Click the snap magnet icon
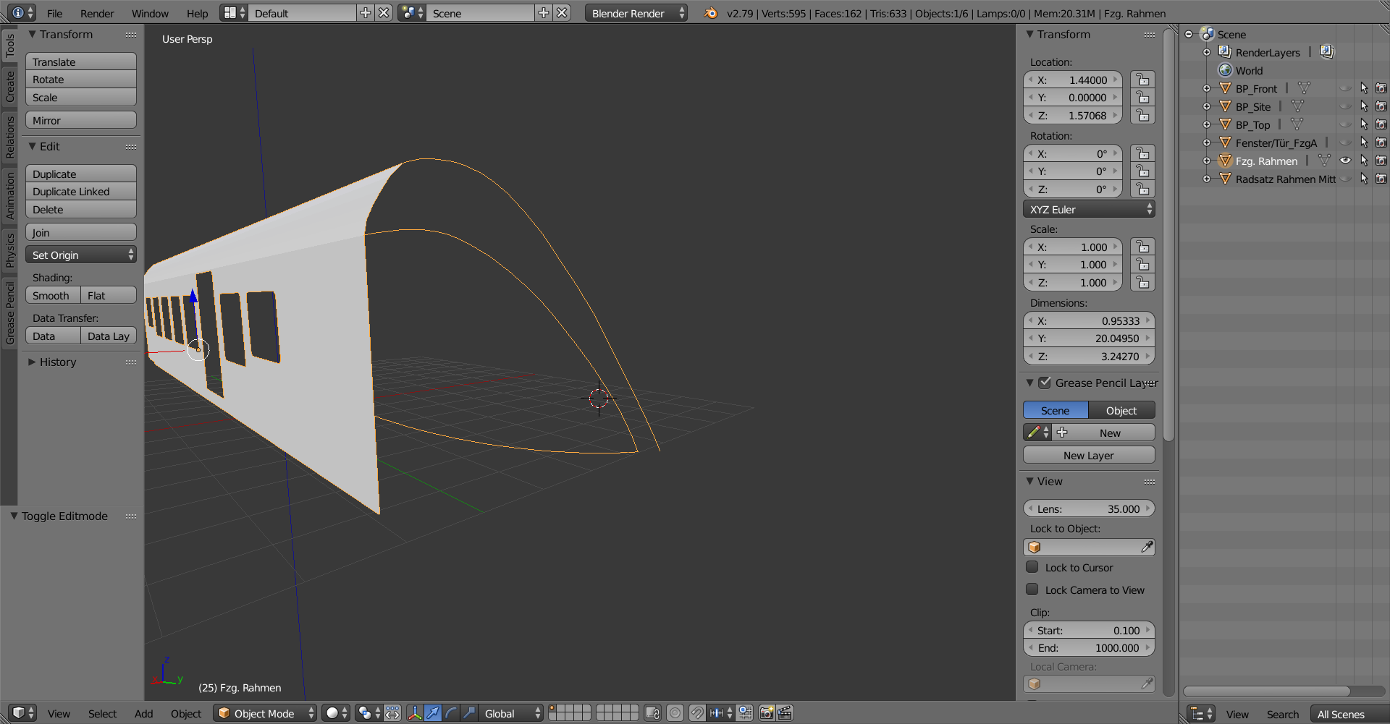Image resolution: width=1390 pixels, height=724 pixels. (696, 713)
